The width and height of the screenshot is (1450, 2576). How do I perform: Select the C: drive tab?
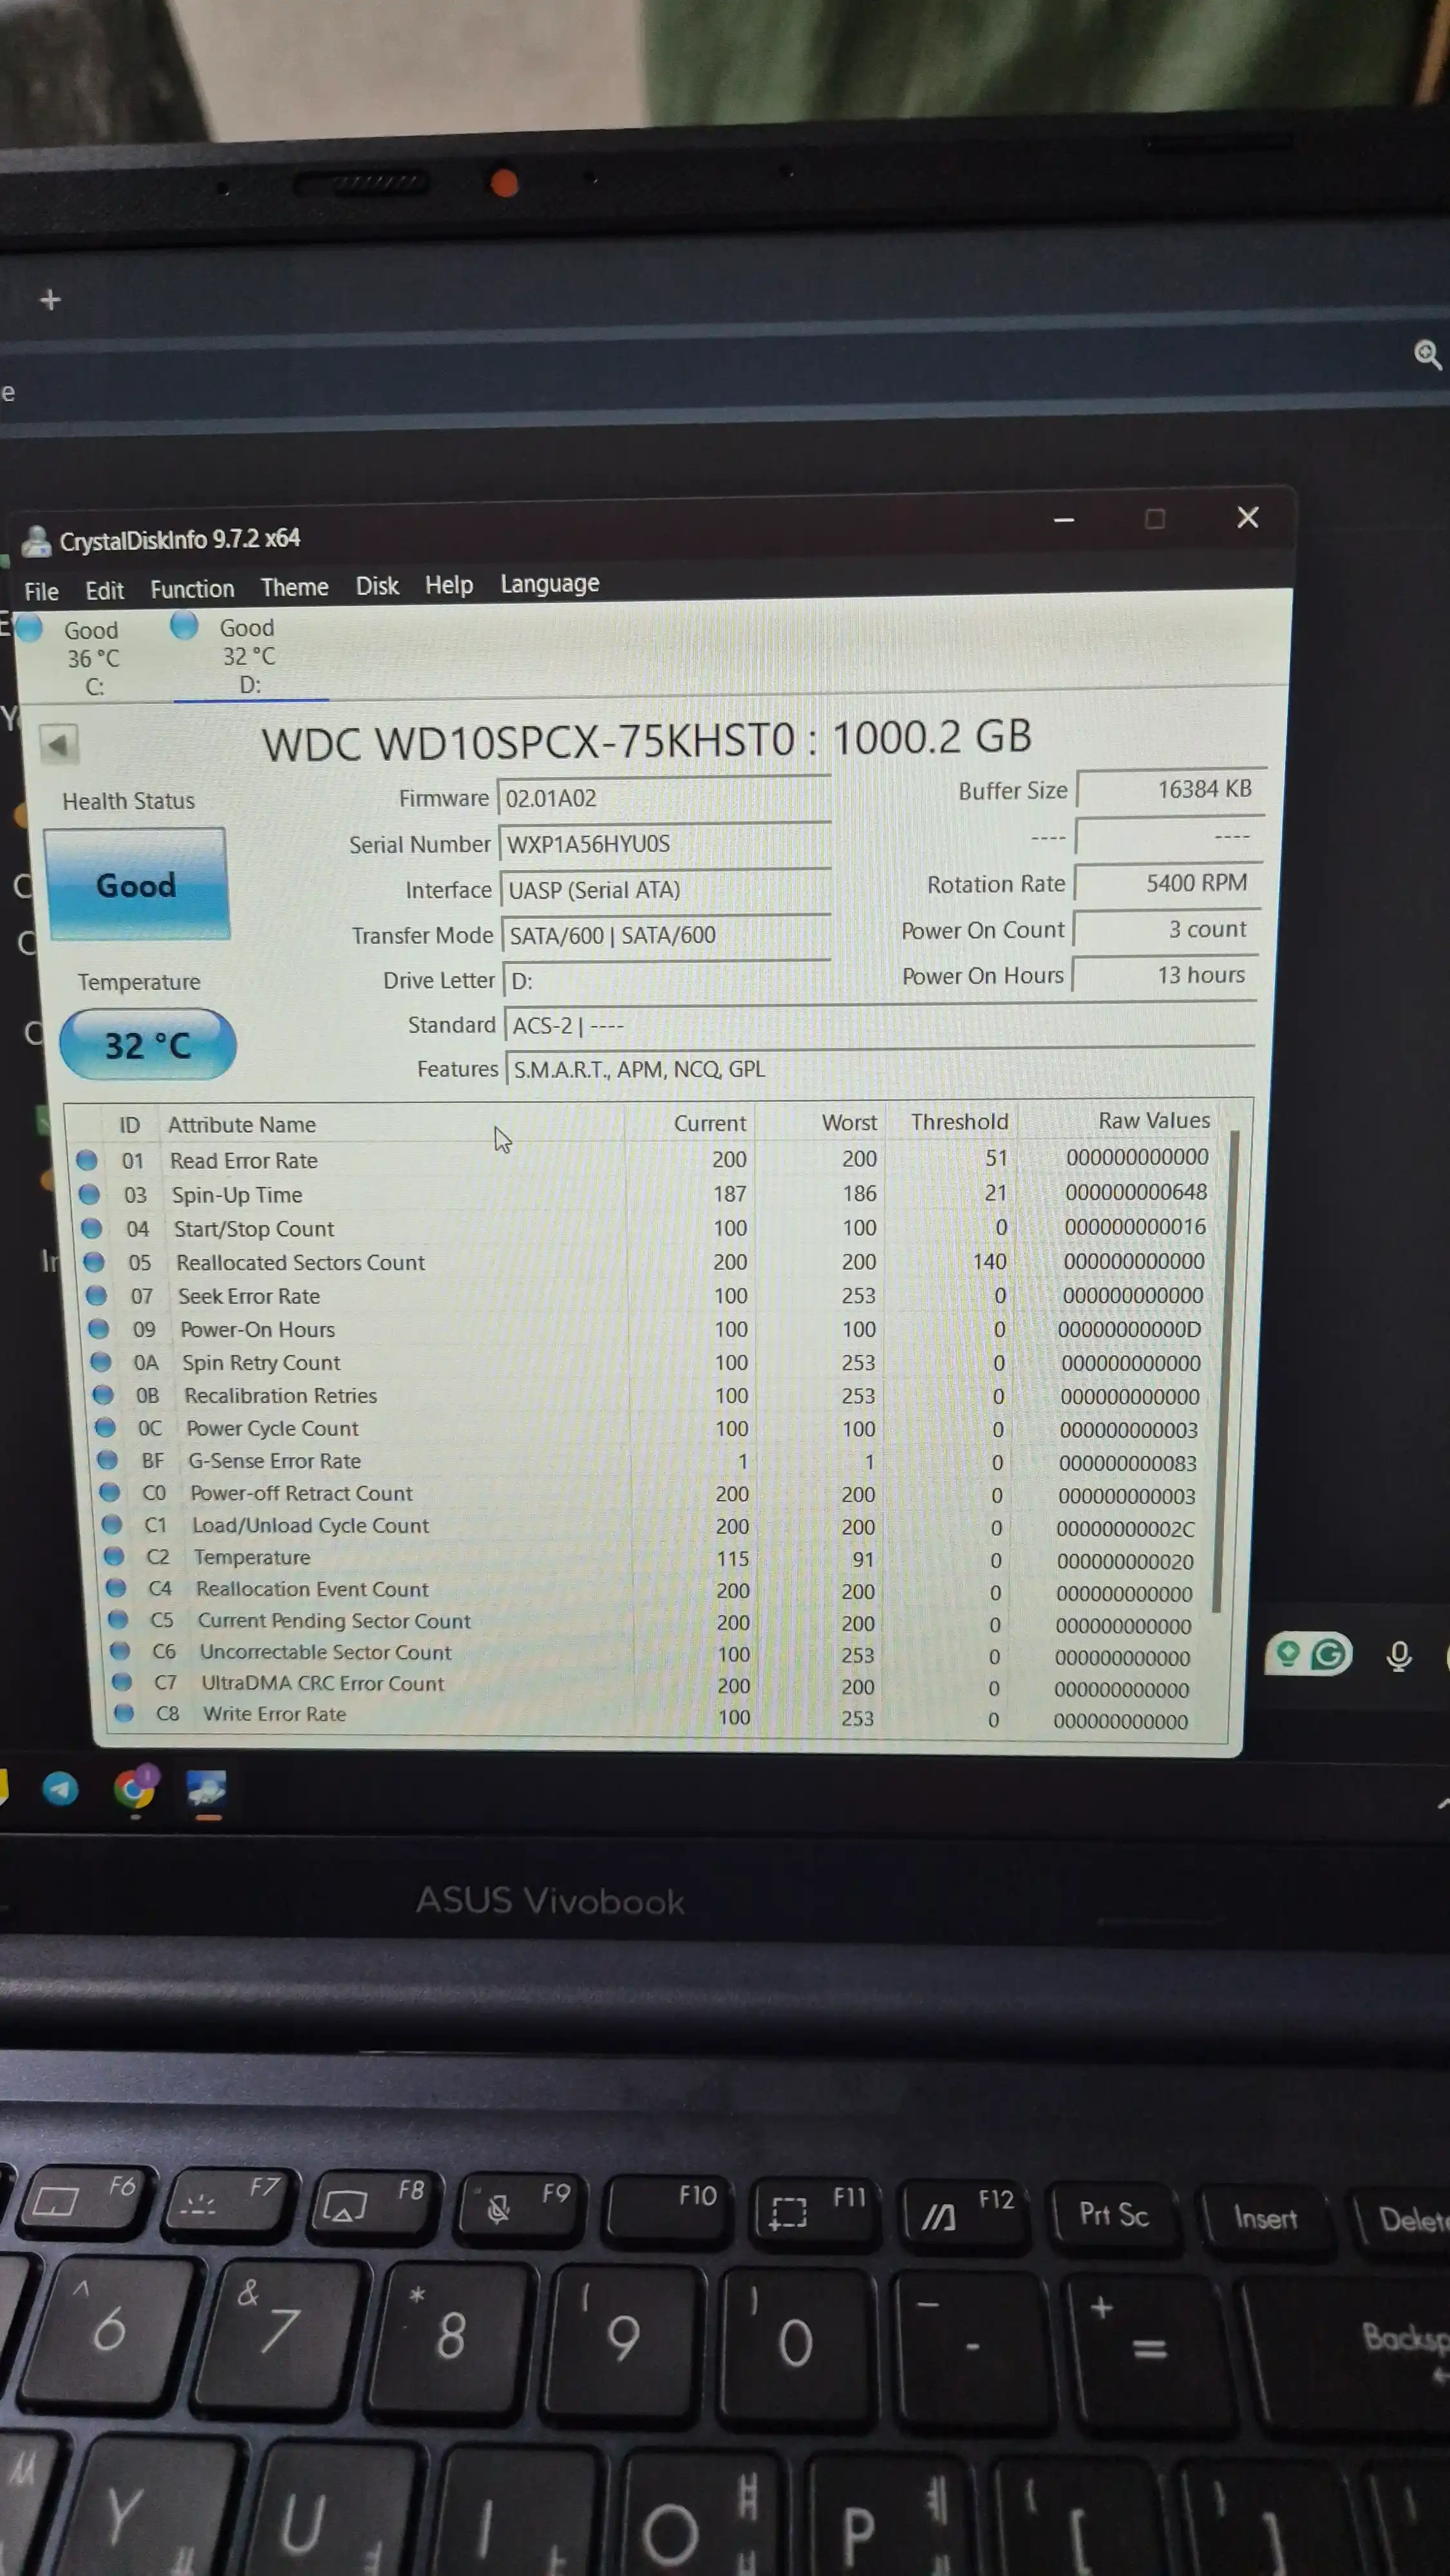coord(91,657)
